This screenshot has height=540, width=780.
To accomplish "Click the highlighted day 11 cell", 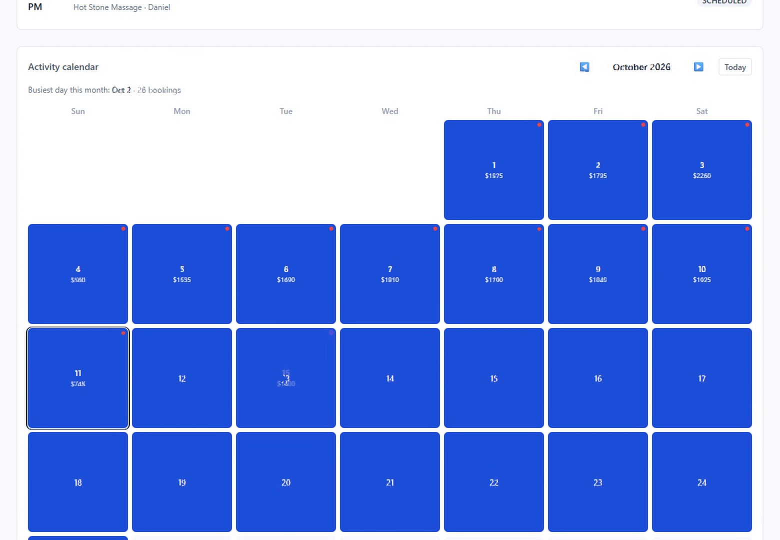I will coord(78,378).
